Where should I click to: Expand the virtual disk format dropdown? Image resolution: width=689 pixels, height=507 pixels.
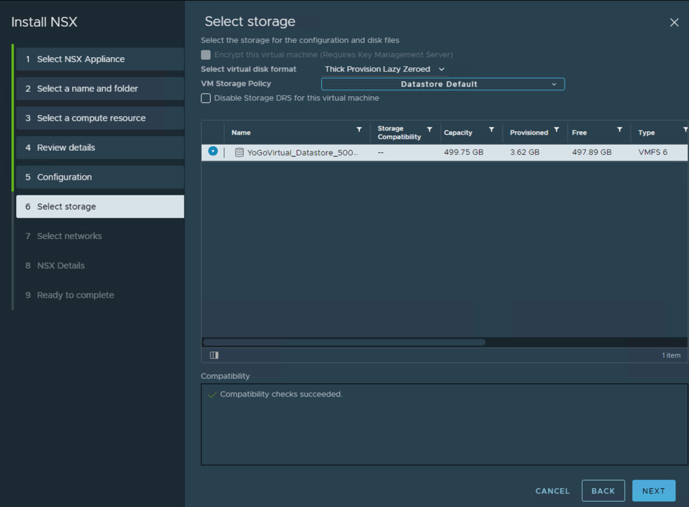(384, 69)
